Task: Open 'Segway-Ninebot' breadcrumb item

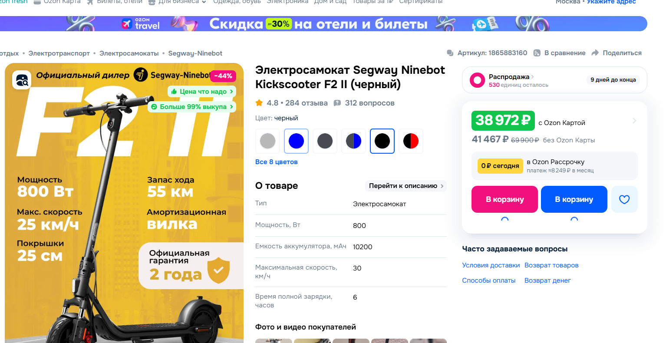Action: click(x=195, y=53)
